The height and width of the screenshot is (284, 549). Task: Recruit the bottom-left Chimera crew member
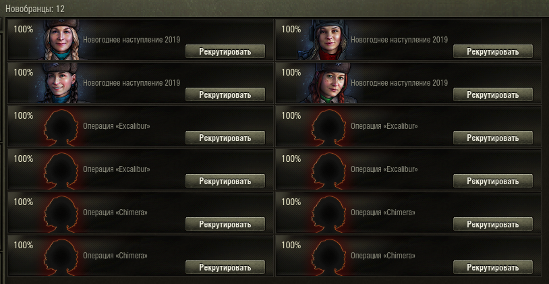click(x=225, y=268)
